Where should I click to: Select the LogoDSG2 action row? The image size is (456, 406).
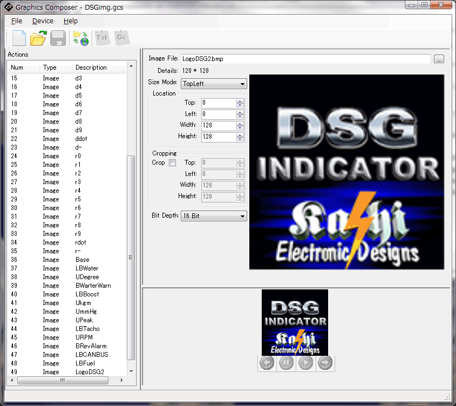(67, 372)
